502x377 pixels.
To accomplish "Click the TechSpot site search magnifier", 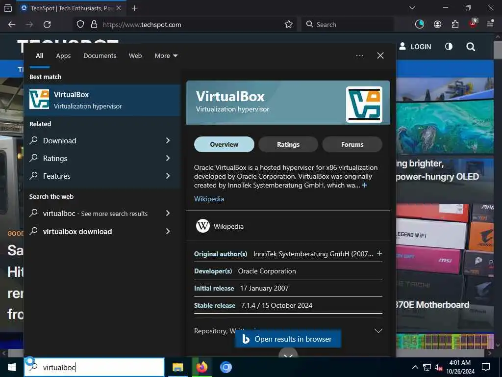I will pos(470,47).
